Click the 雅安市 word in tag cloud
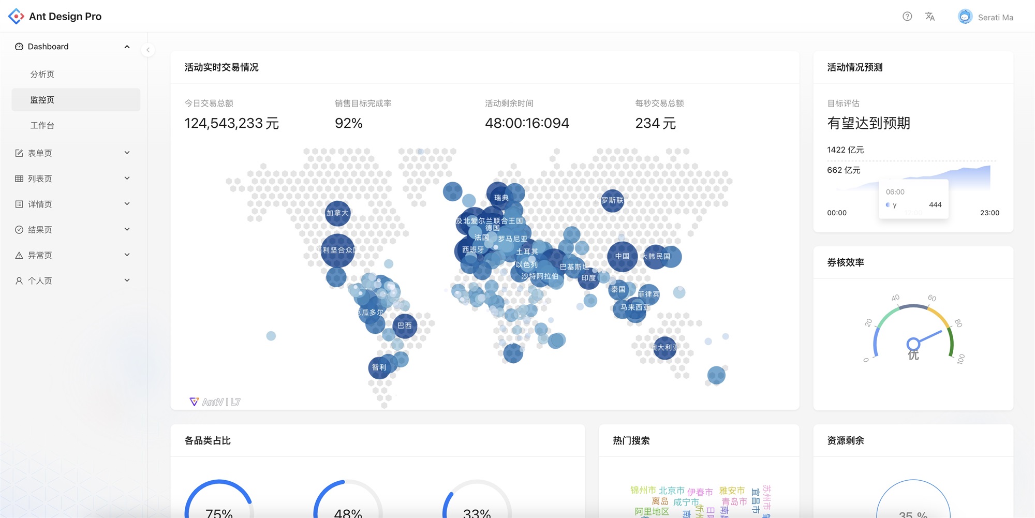The image size is (1035, 518). [x=732, y=490]
